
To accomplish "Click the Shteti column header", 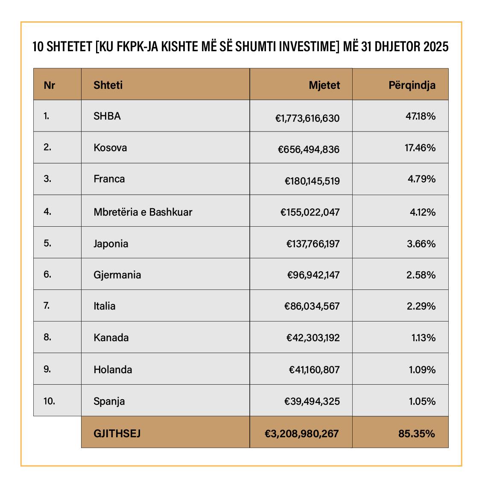I will pos(108,85).
